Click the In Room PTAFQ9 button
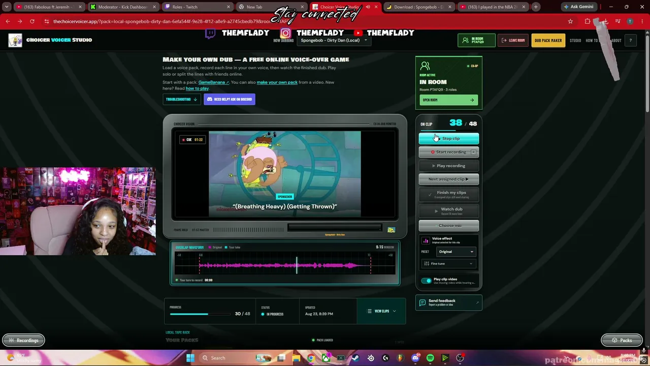650x366 pixels. point(476,40)
